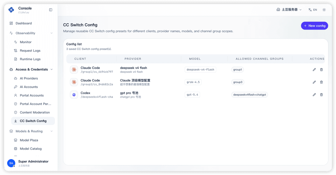The image size is (336, 175).
Task: Click the AI Accounts key icon
Action: pyautogui.click(x=16, y=87)
